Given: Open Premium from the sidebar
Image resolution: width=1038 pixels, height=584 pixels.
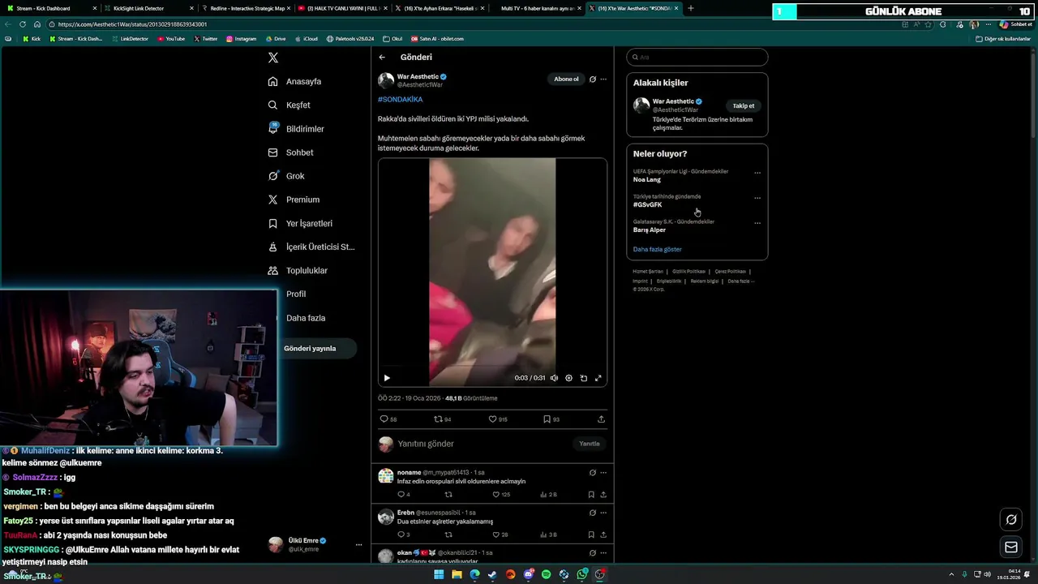Looking at the screenshot, I should (x=294, y=200).
